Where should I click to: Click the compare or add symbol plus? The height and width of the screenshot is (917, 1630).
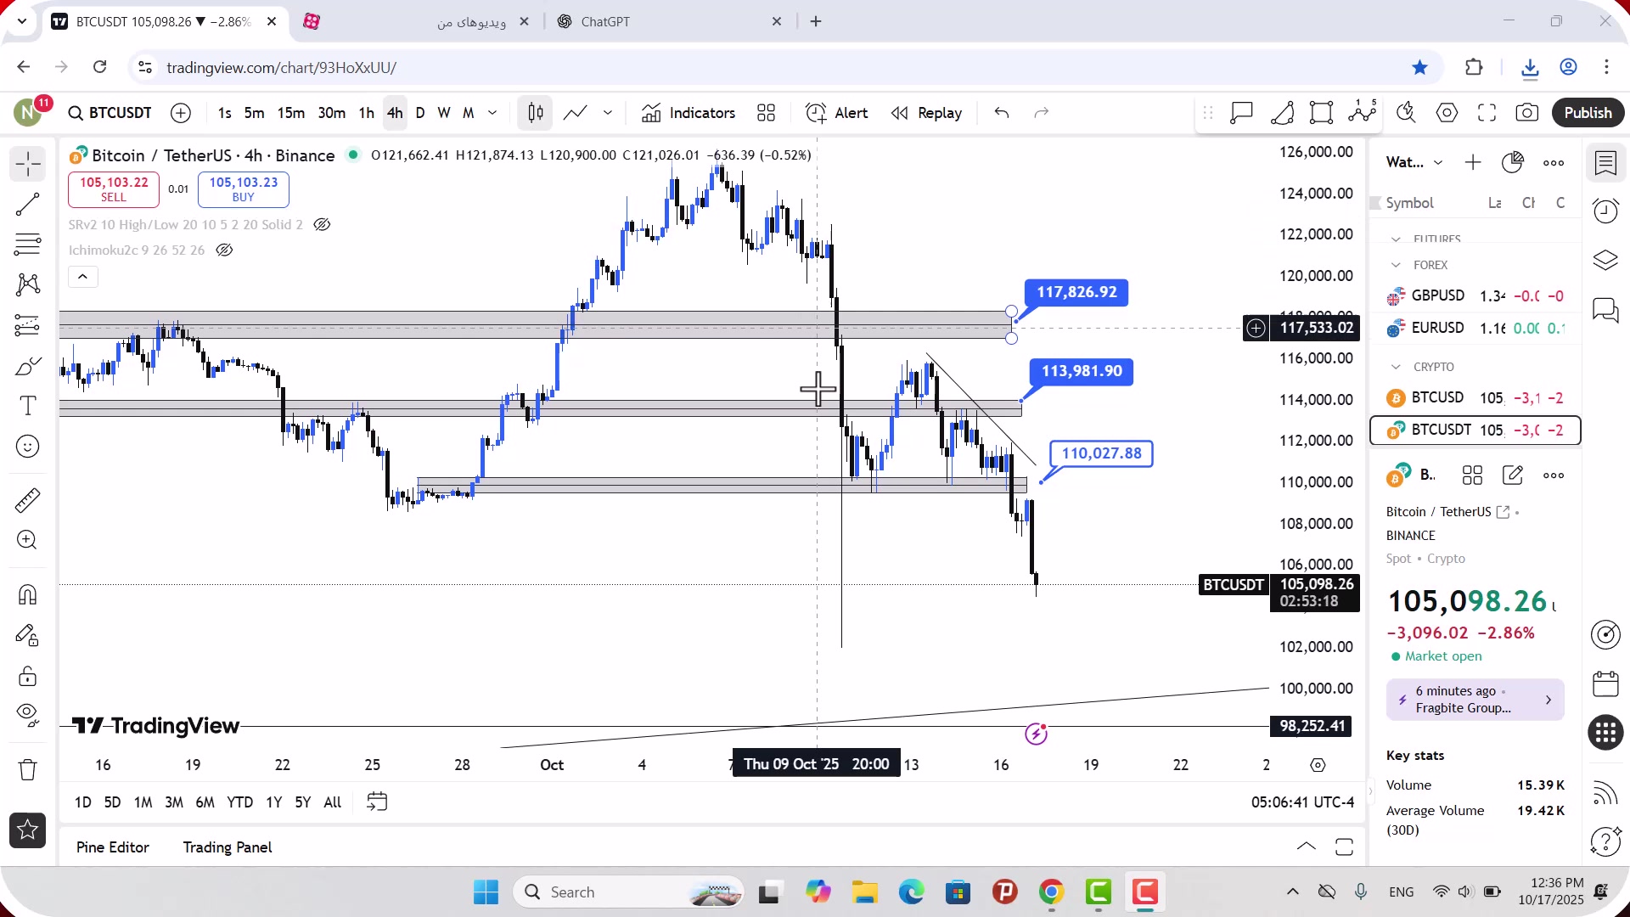[181, 113]
